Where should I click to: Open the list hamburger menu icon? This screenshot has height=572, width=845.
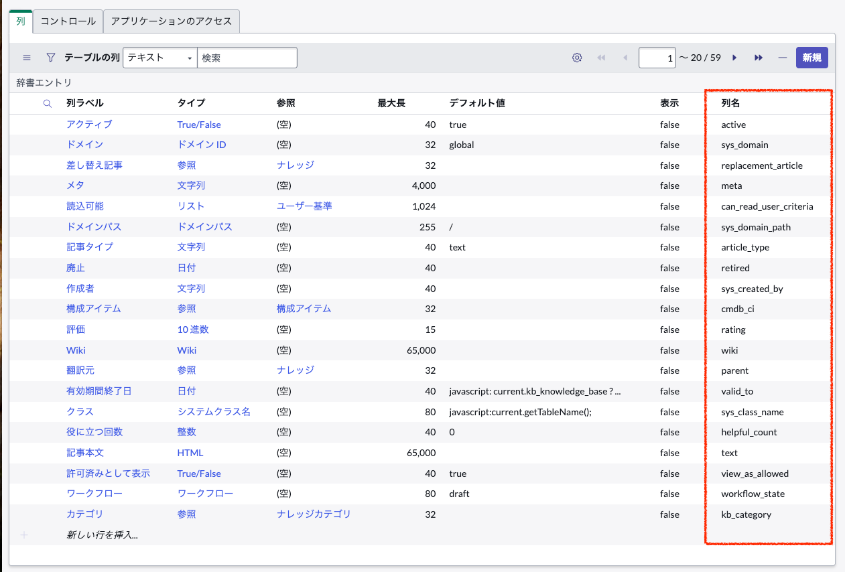(x=27, y=58)
